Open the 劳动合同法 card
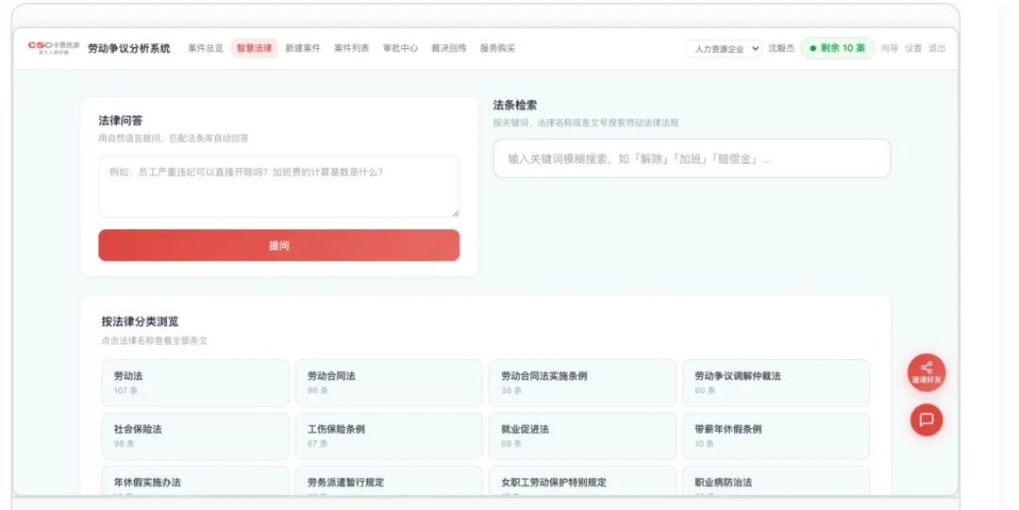Screen dimensions: 1019x510 389,383
